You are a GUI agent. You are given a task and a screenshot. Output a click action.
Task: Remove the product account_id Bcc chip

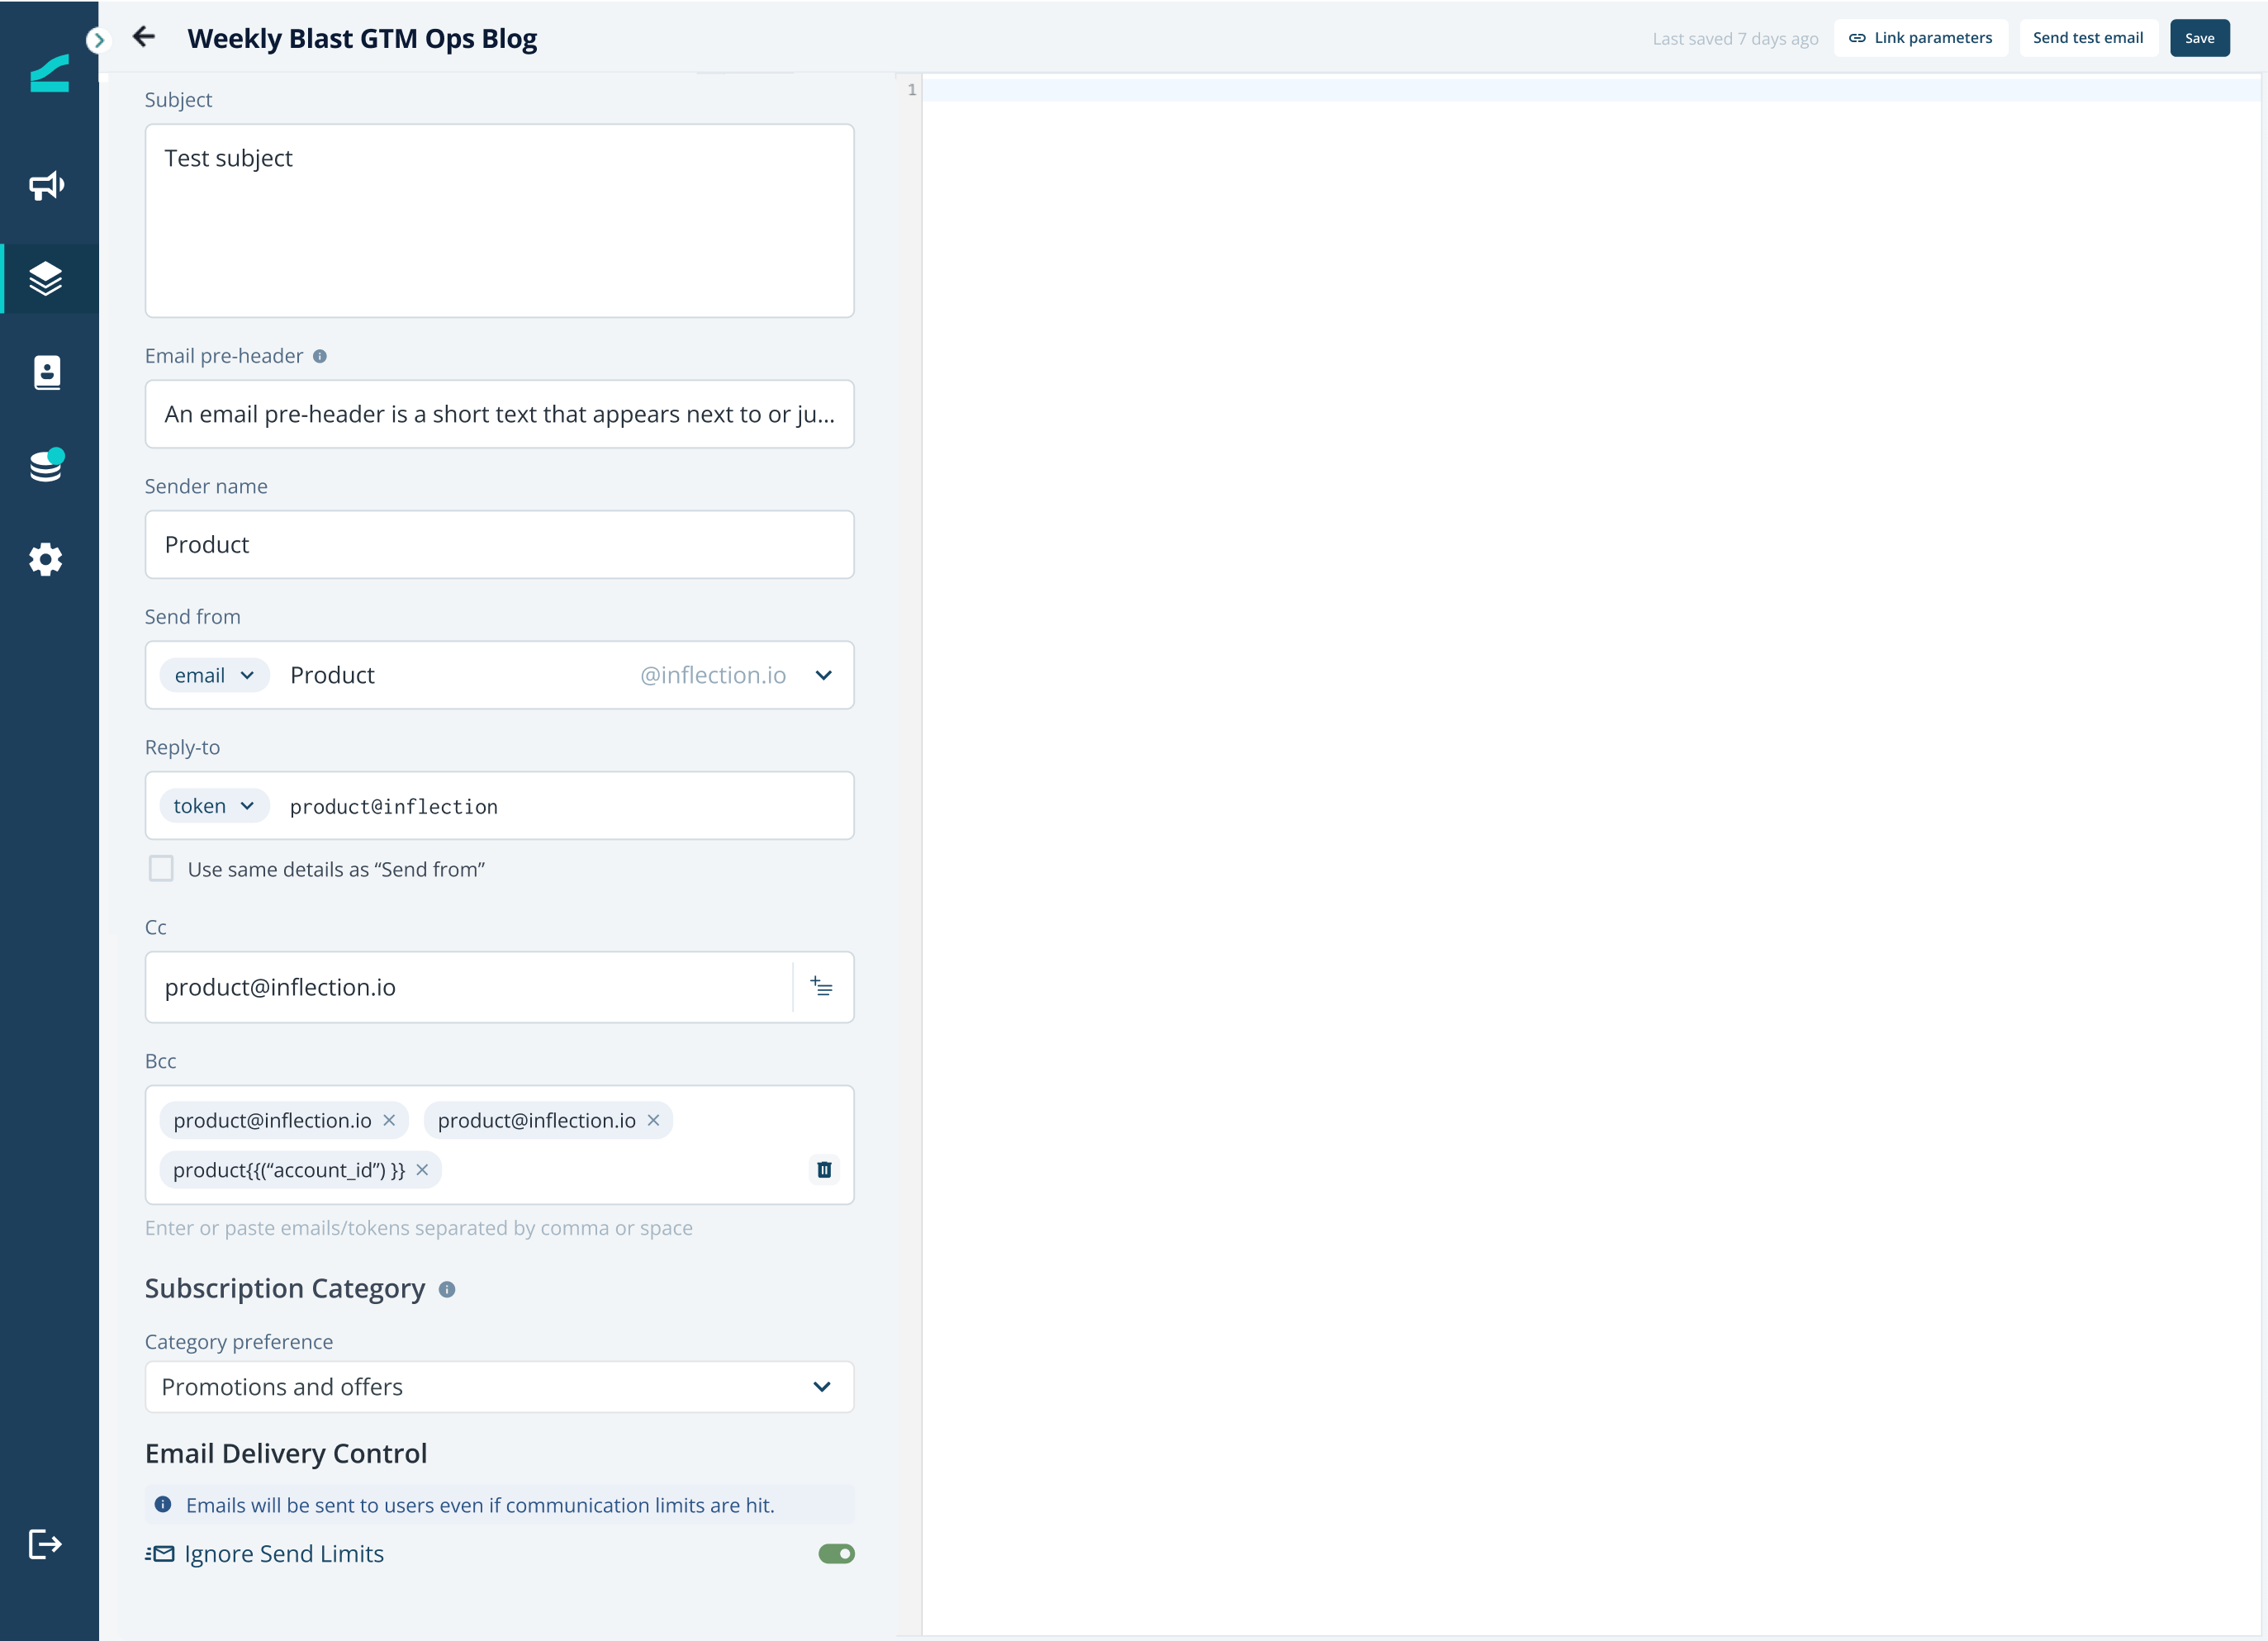[x=422, y=1169]
